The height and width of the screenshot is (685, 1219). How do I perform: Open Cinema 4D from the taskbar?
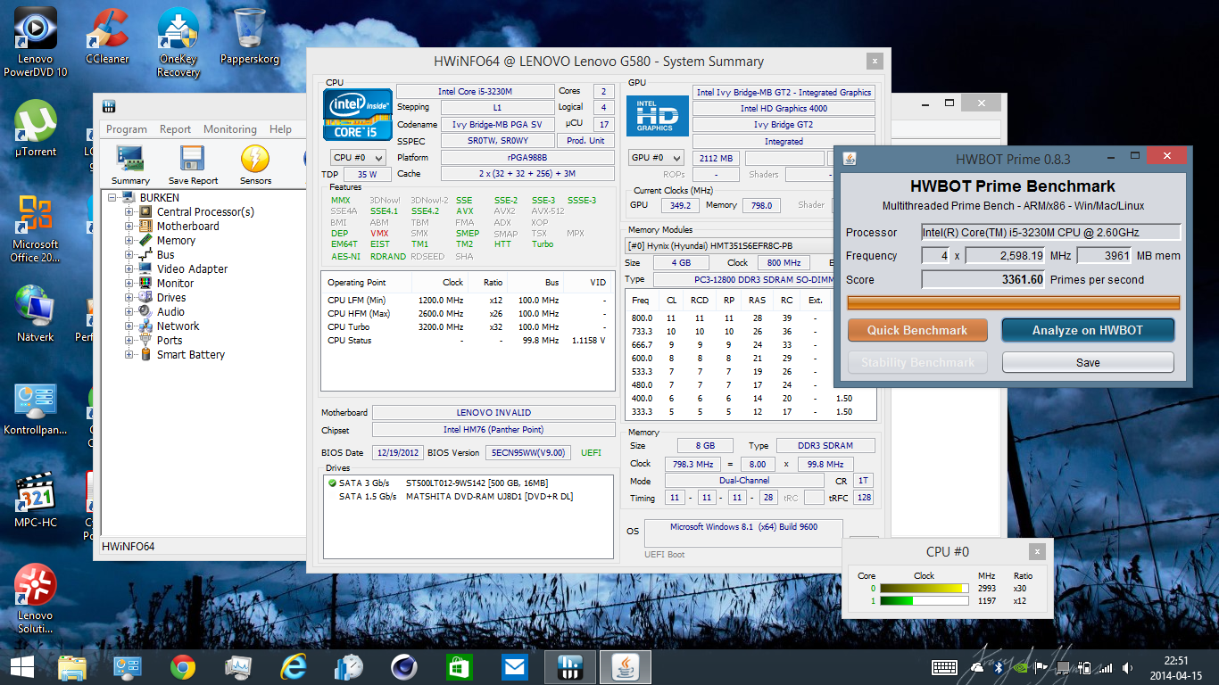coord(404,667)
